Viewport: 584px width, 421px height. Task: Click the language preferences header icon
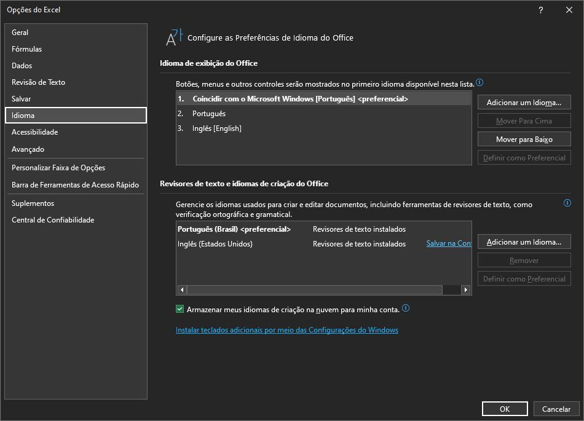(x=175, y=37)
